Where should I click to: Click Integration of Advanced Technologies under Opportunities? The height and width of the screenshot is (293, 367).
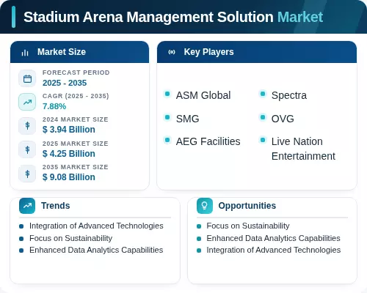[x=274, y=250]
